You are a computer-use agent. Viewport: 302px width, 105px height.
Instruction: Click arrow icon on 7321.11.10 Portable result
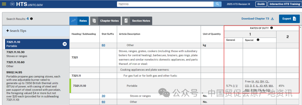[65, 44]
